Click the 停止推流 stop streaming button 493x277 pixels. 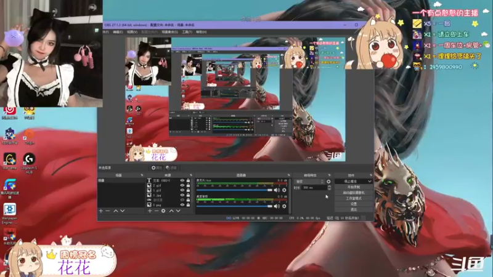pyautogui.click(x=351, y=182)
